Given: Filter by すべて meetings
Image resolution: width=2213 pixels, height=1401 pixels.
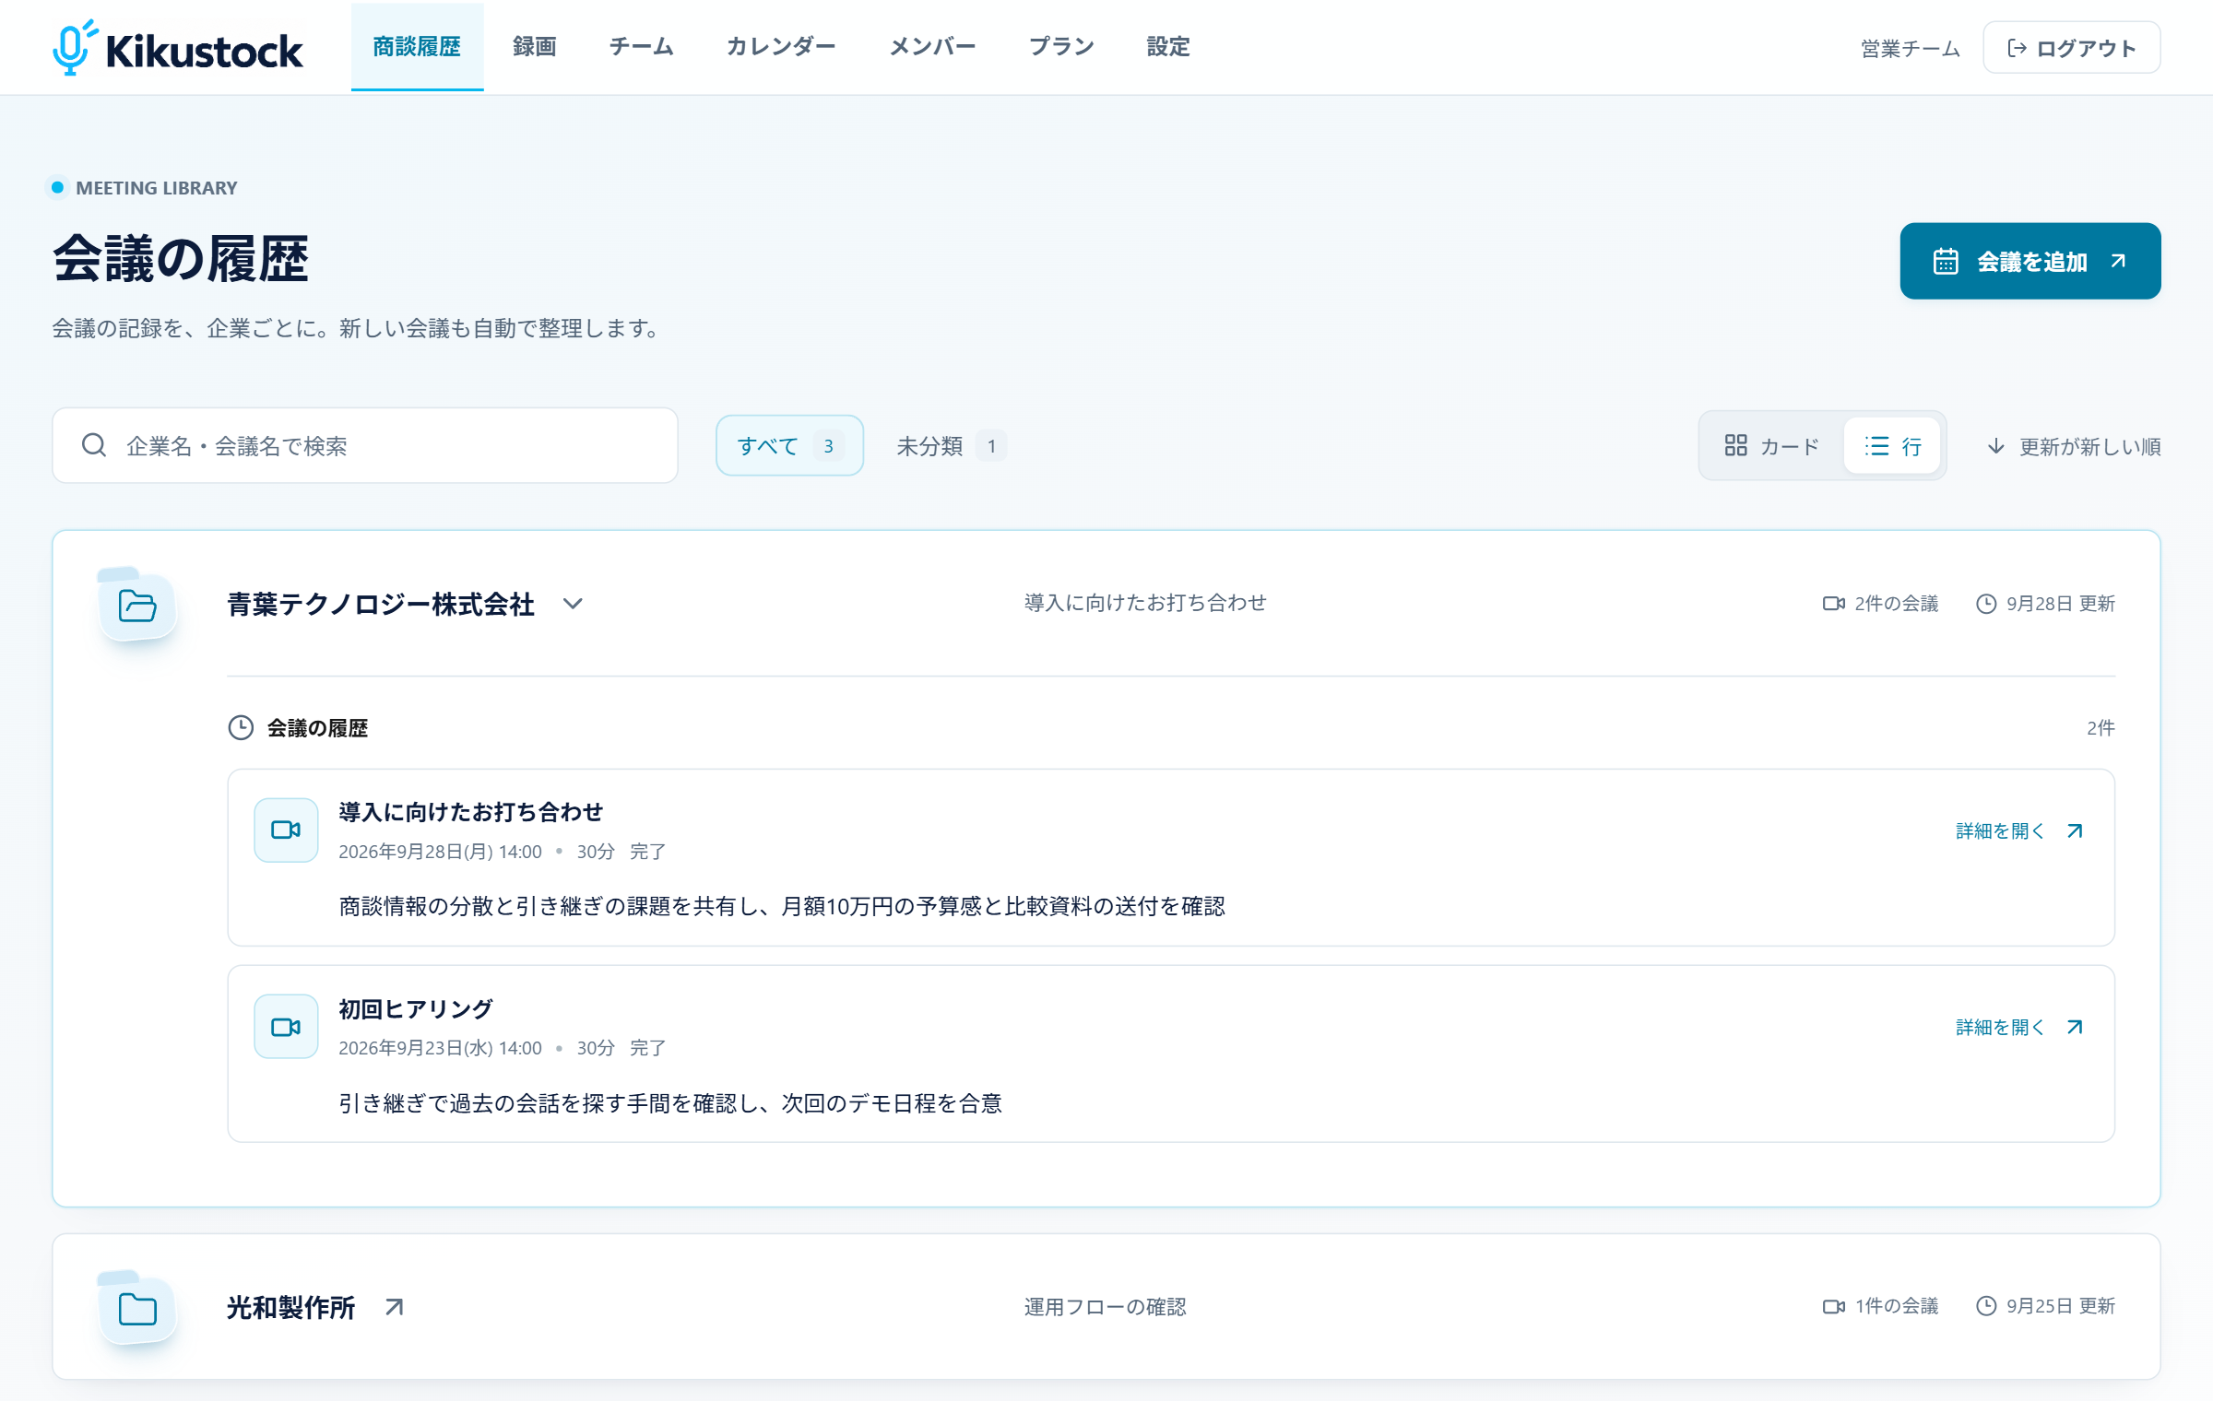Looking at the screenshot, I should click(789, 446).
